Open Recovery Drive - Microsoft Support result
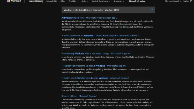Screen dimensions: 194x109 (79, 96)
